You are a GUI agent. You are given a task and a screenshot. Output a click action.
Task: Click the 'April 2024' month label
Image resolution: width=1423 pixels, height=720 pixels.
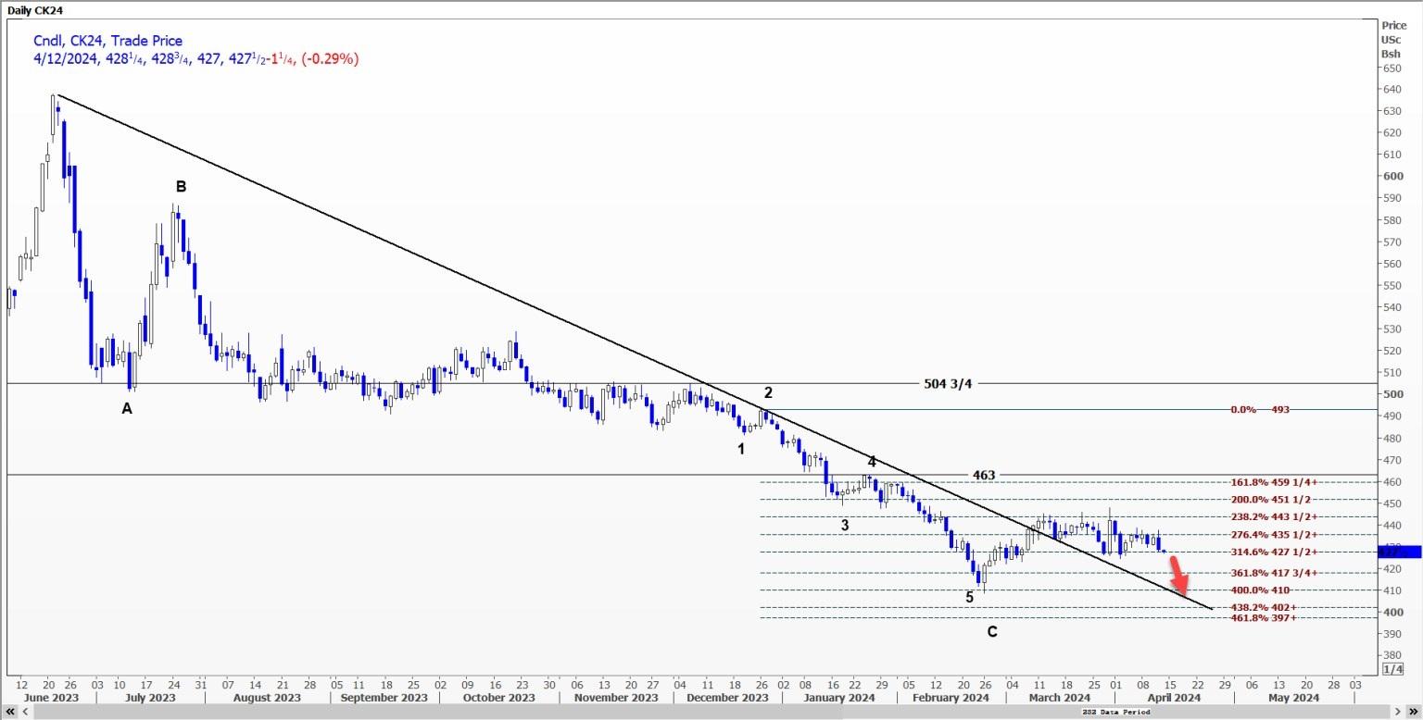tap(1174, 697)
